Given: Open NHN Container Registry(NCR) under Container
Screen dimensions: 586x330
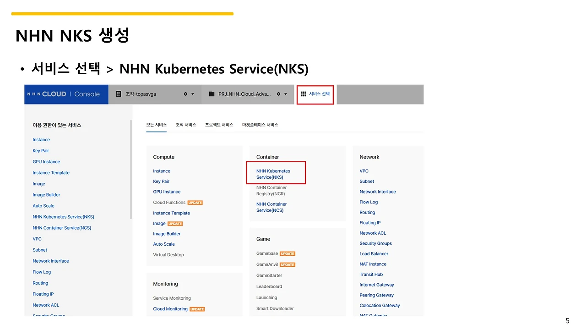Looking at the screenshot, I should coord(272,191).
